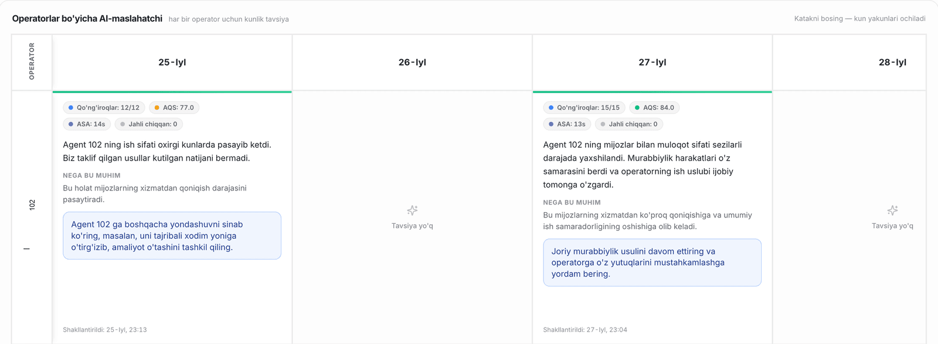Click green dot beside AQS: 84.0
Viewport: 938px width, 344px height.
[637, 108]
